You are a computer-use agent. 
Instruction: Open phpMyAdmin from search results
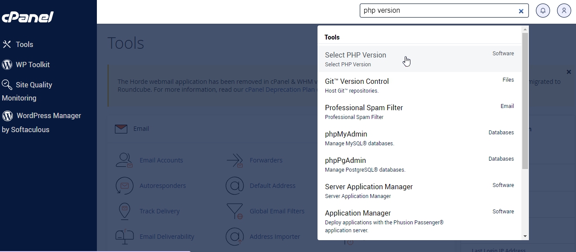[x=420, y=138]
